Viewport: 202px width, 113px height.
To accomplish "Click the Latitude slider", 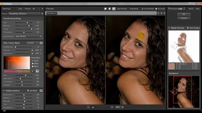I will [24, 85].
